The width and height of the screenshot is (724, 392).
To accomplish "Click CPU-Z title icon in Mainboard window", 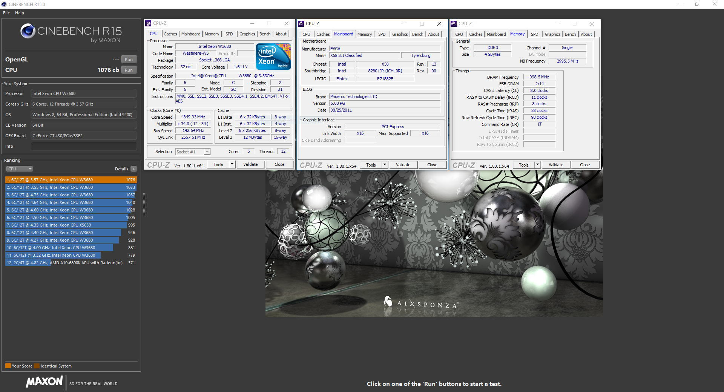I will point(301,24).
